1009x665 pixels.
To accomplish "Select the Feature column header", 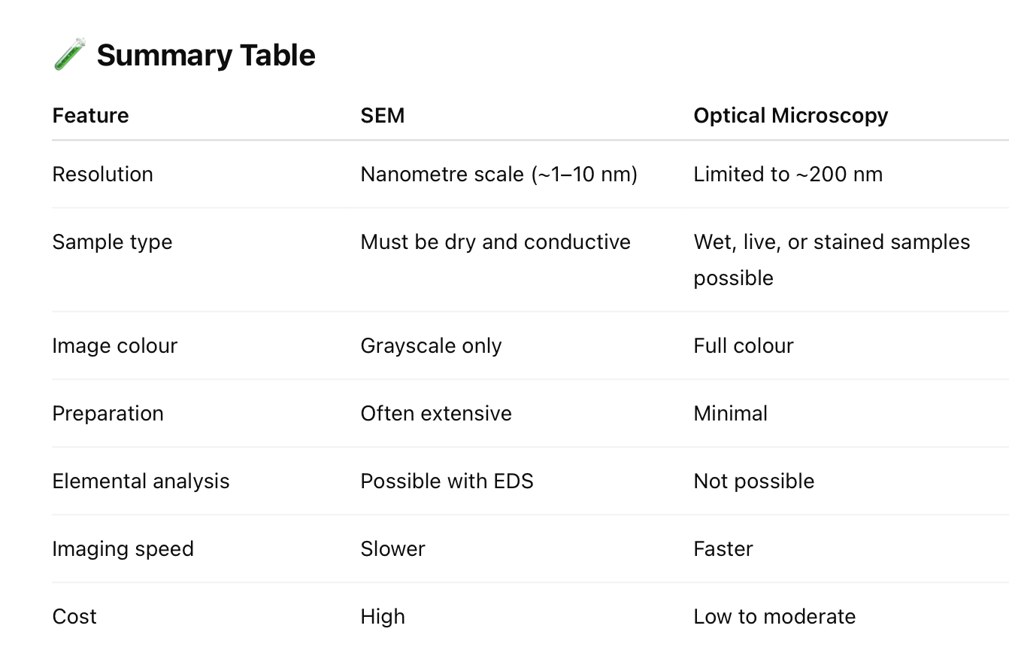I will 90,115.
